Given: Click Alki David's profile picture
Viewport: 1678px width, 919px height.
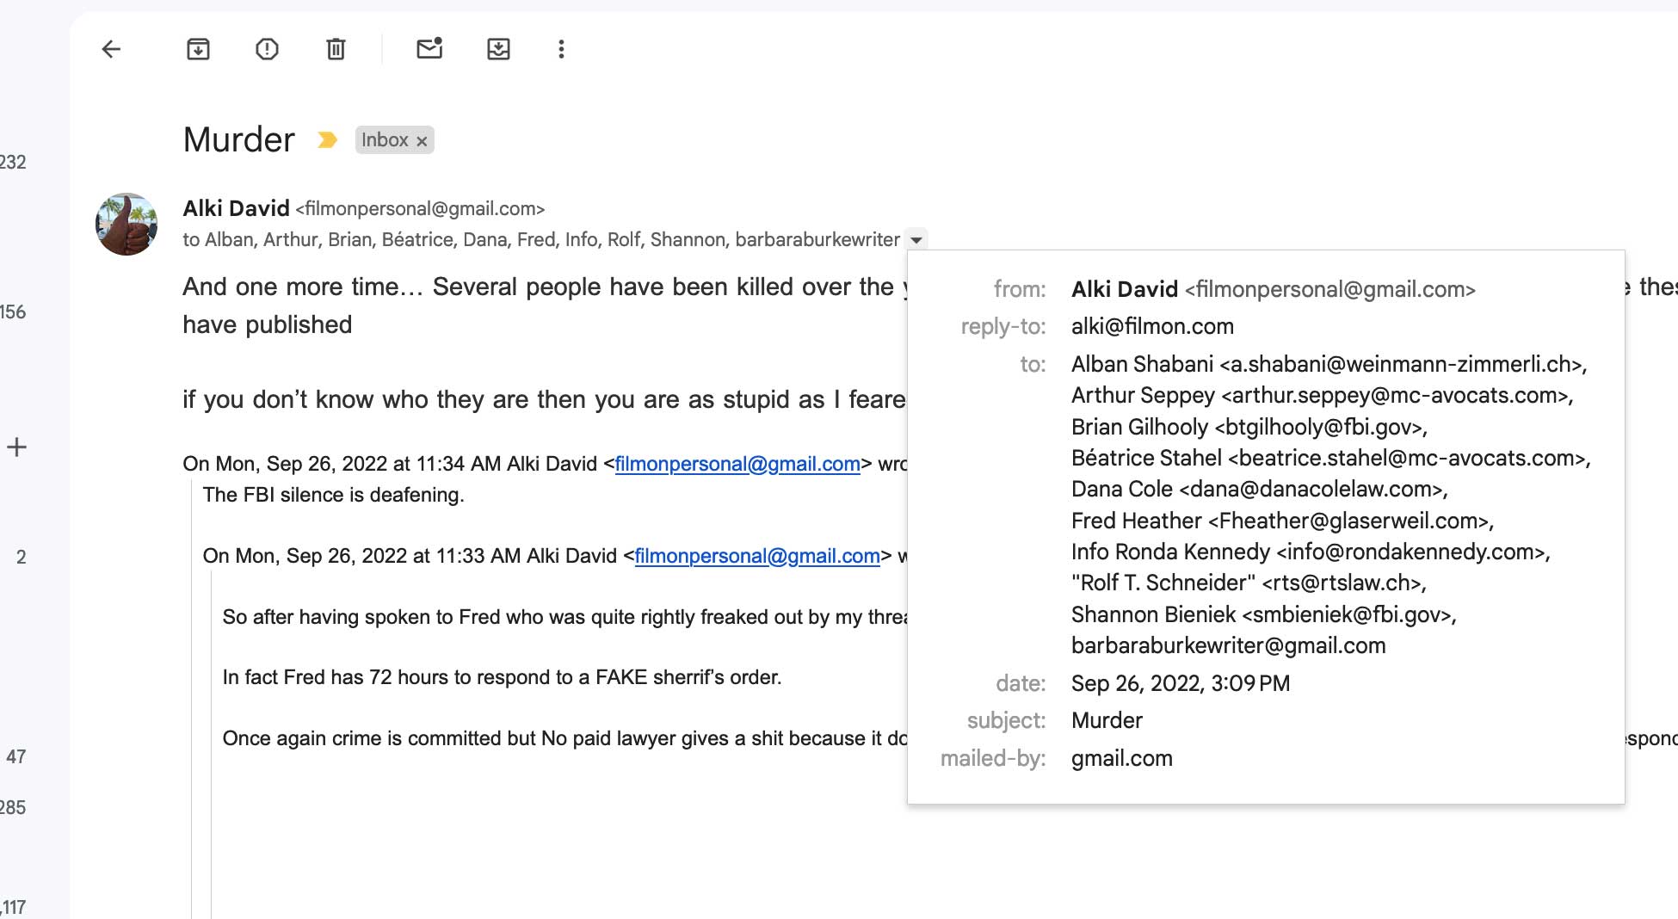Looking at the screenshot, I should click(x=126, y=224).
